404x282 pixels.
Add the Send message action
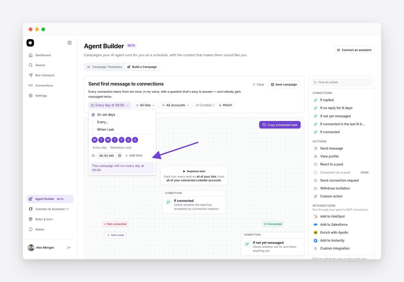[341, 148]
